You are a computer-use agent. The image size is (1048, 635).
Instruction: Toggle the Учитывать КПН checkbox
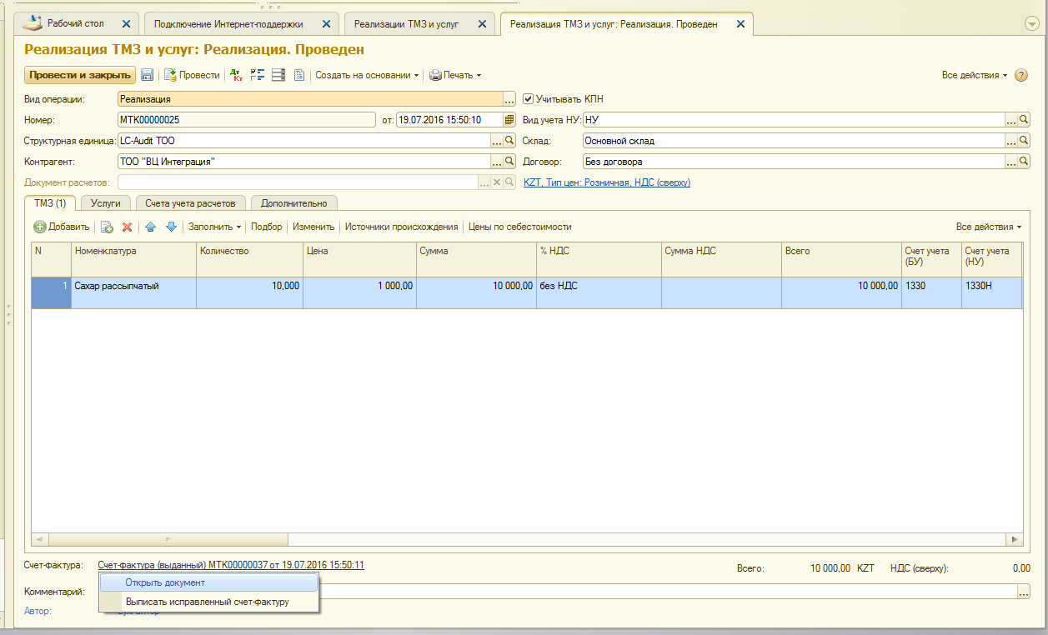click(x=528, y=99)
